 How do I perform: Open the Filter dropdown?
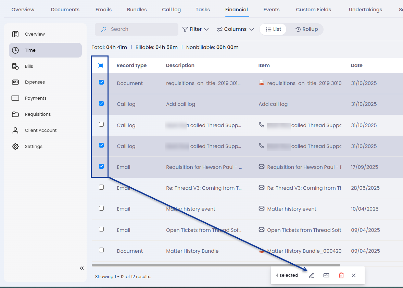196,29
